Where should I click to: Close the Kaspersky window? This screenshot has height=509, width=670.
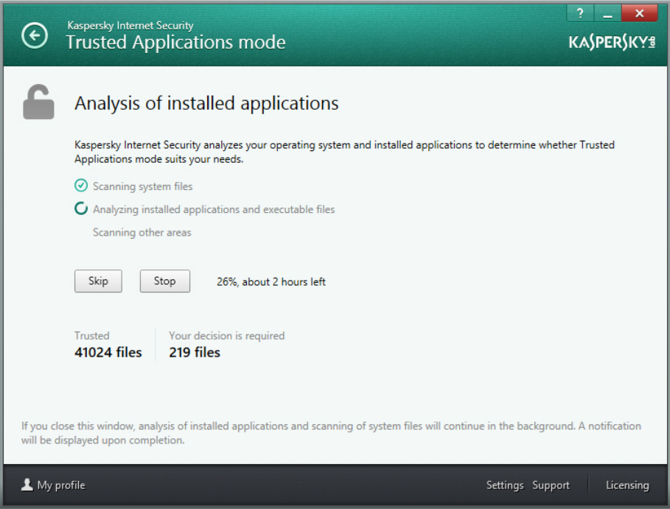[639, 13]
